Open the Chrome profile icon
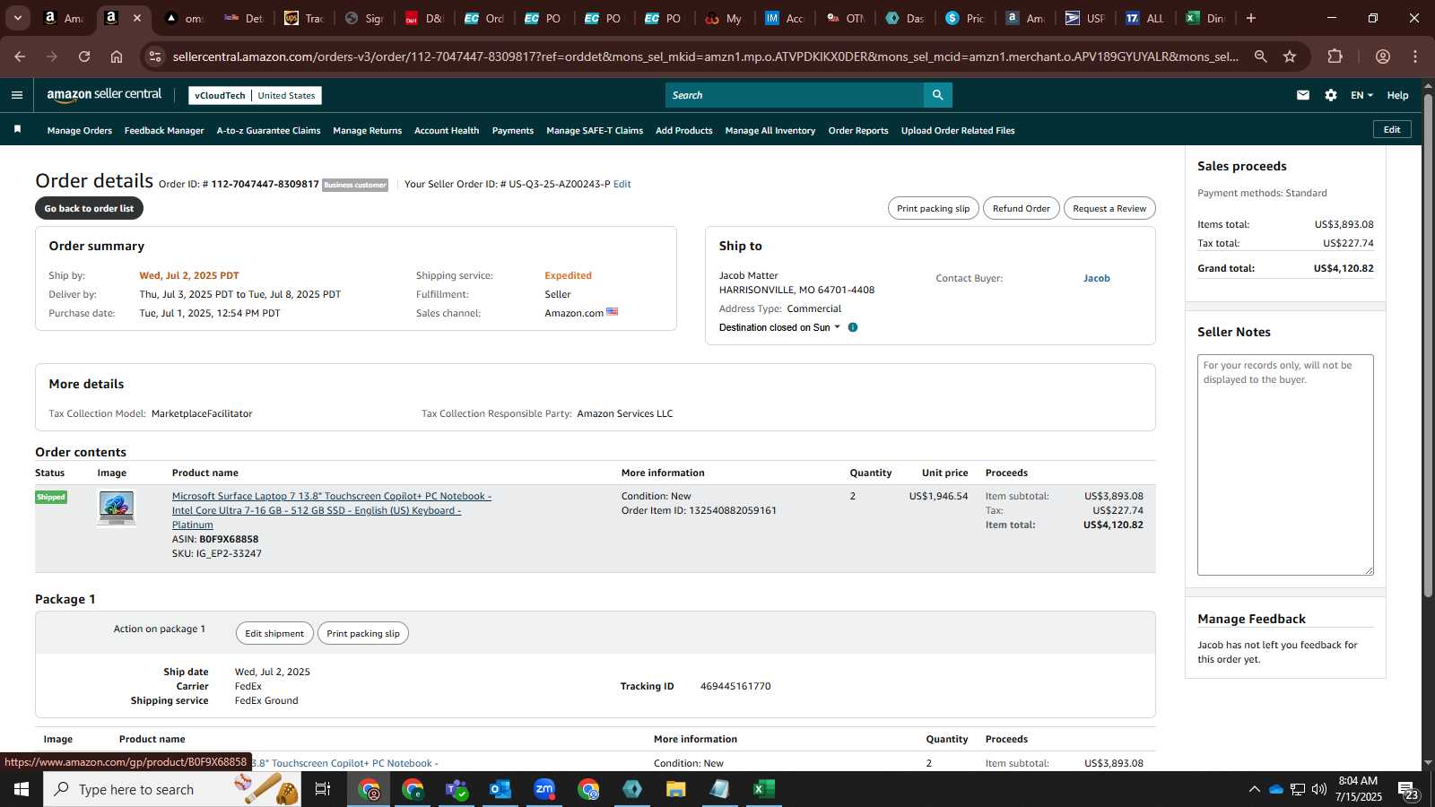This screenshot has width=1435, height=807. pyautogui.click(x=1382, y=56)
